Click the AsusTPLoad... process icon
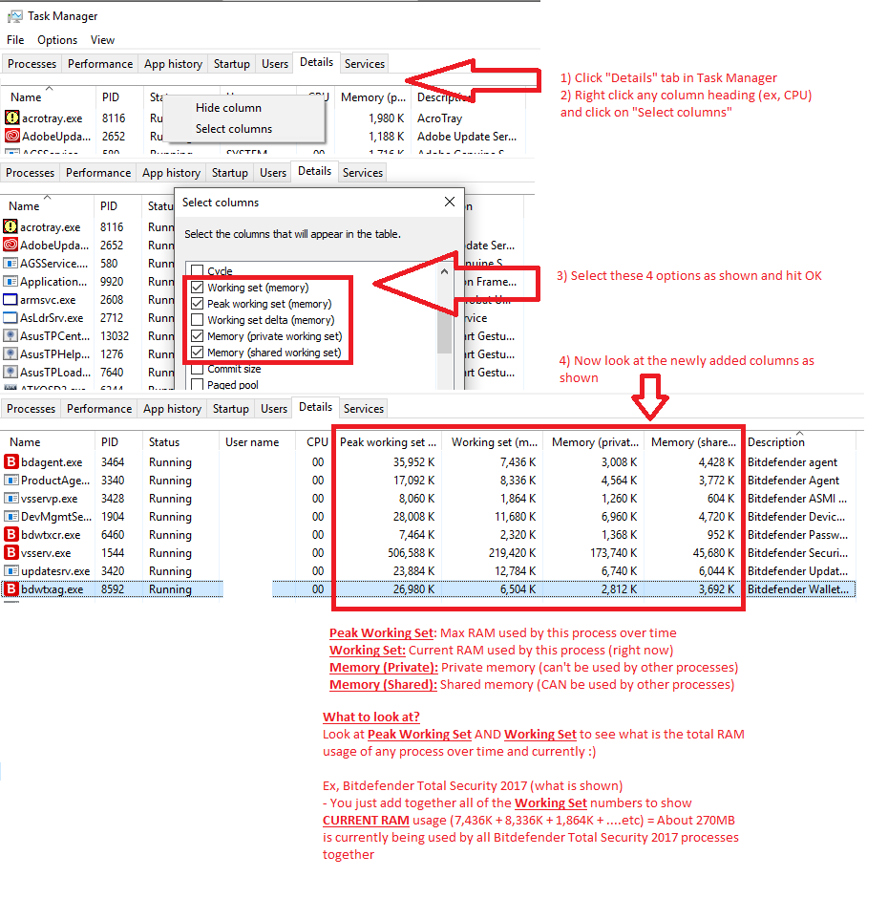The height and width of the screenshot is (920, 888). pos(10,372)
